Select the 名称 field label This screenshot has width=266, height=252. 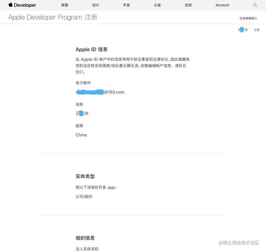[79, 104]
